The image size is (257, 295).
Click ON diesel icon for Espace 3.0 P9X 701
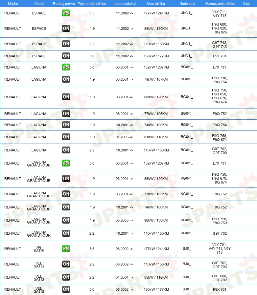pyautogui.click(x=66, y=56)
